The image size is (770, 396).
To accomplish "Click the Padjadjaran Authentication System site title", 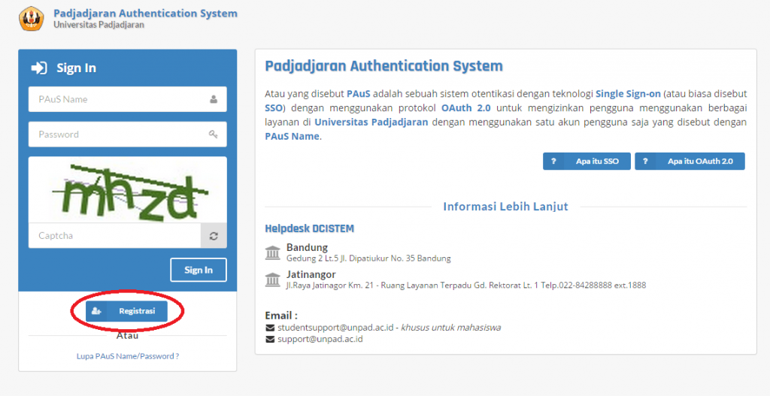I will (145, 14).
